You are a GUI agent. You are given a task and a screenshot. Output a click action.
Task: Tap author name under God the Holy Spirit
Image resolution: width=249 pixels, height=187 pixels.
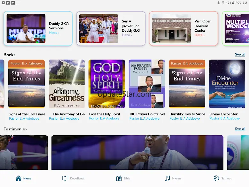[104, 118]
